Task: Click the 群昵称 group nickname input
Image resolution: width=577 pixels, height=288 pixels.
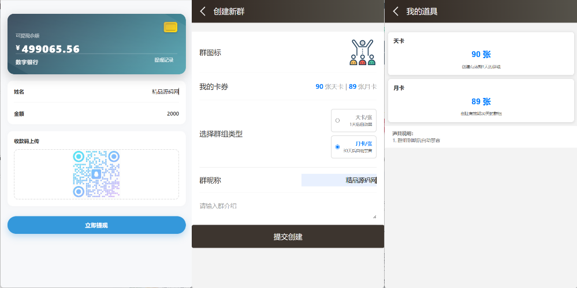Action: pyautogui.click(x=339, y=180)
